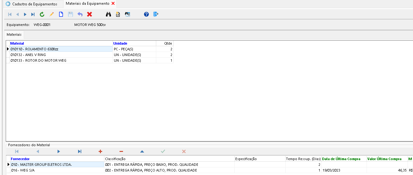Close the Materiais da Equipamento tab
Image resolution: width=413 pixels, height=175 pixels.
tap(113, 3)
